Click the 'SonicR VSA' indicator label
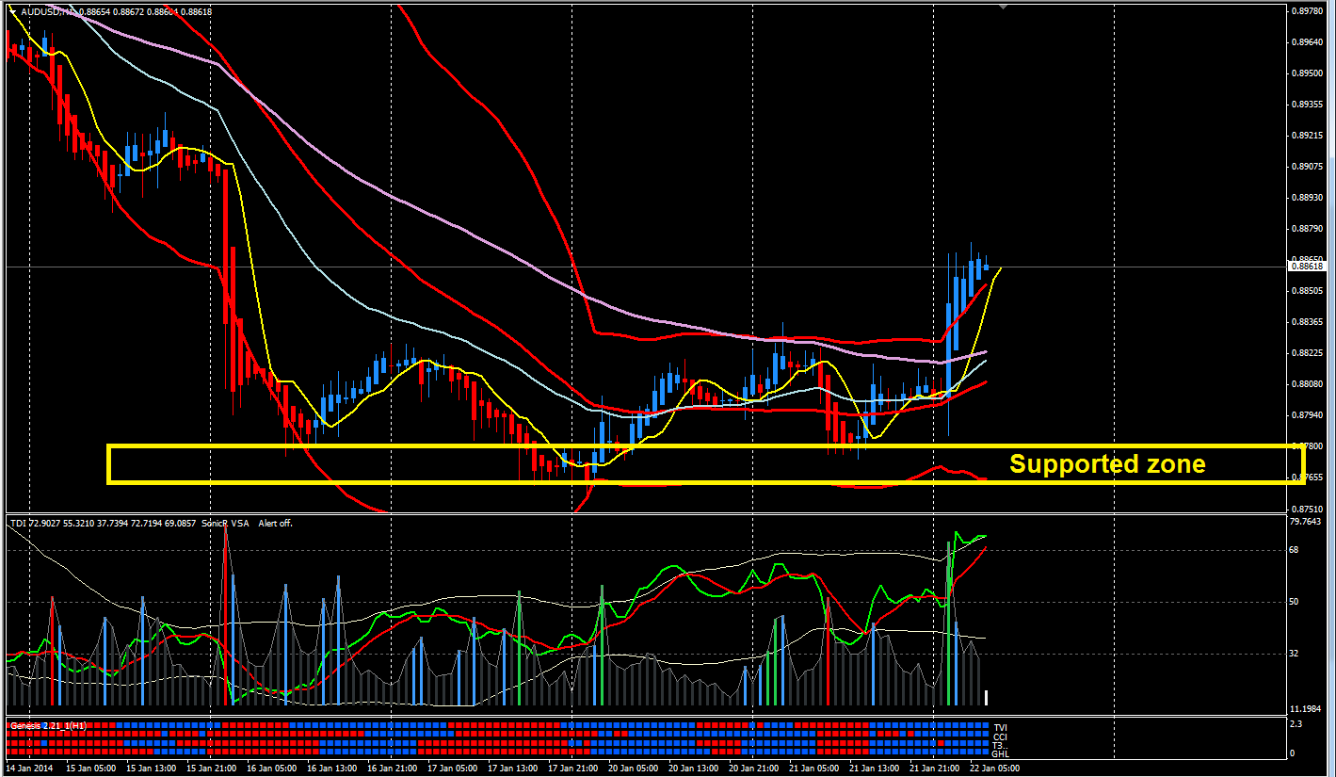Image resolution: width=1336 pixels, height=777 pixels. (x=226, y=523)
